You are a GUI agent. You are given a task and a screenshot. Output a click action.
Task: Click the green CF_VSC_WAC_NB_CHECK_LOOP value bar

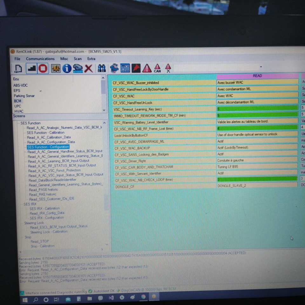tap(257, 179)
